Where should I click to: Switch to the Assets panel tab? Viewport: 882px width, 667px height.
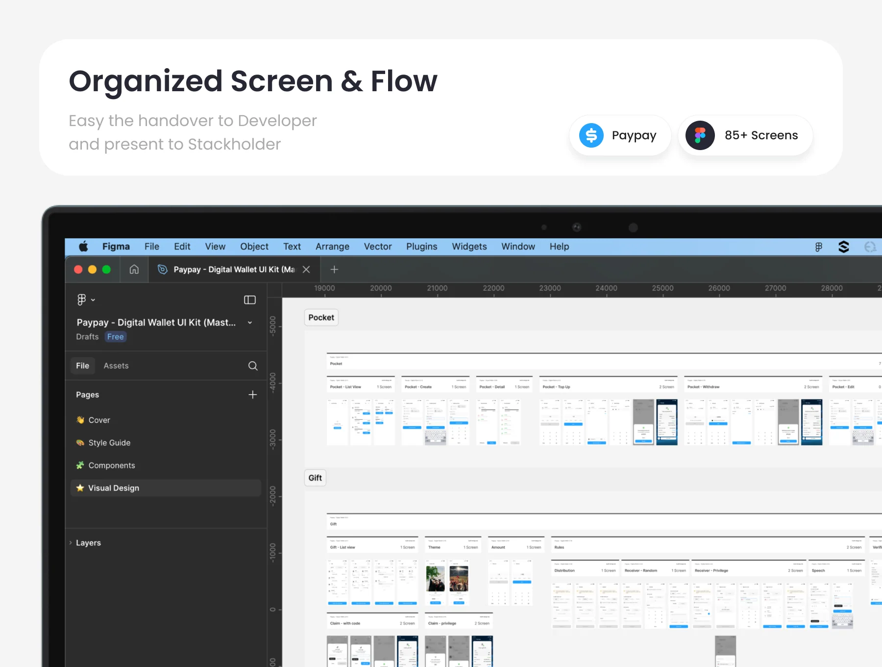(116, 366)
